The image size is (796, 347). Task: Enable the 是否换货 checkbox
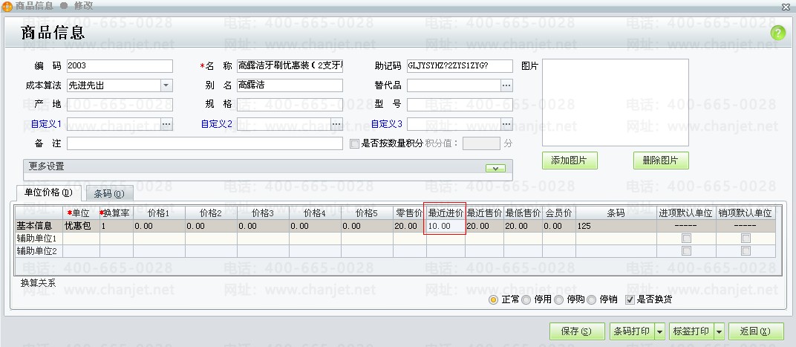pyautogui.click(x=630, y=300)
